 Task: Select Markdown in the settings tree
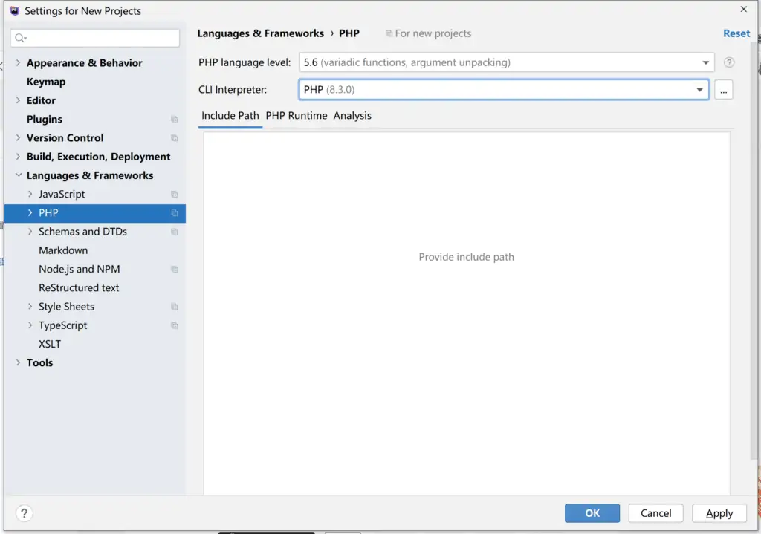coord(63,250)
